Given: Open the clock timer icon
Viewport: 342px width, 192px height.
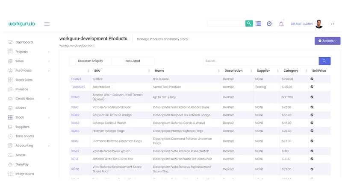Looking at the screenshot, I should point(269,24).
